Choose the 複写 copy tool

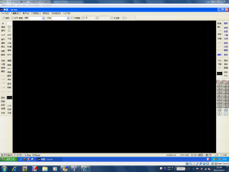click(9, 84)
